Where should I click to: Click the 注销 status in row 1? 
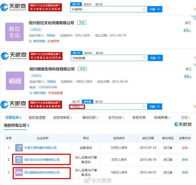pyautogui.click(x=185, y=148)
